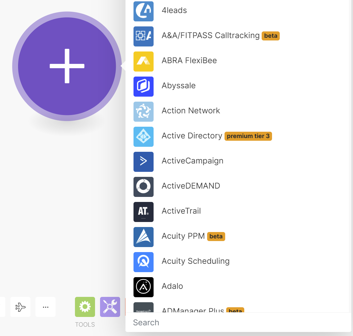
Task: Open the three-dots more options button
Action: click(46, 307)
